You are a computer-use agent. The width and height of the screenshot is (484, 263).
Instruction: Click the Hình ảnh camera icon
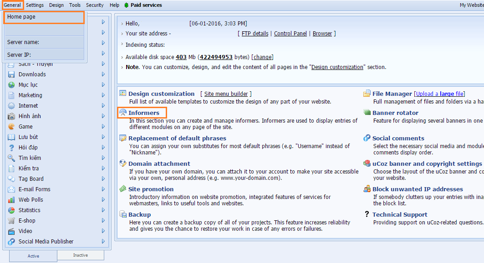pyautogui.click(x=11, y=116)
